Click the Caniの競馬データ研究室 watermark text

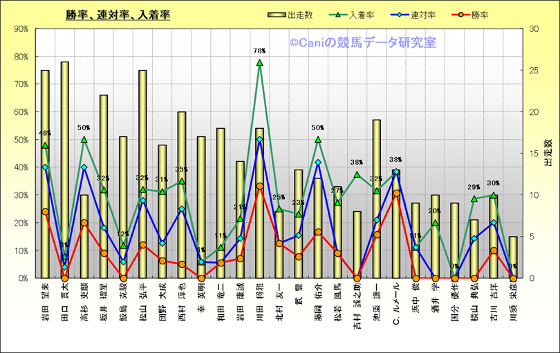click(x=362, y=43)
